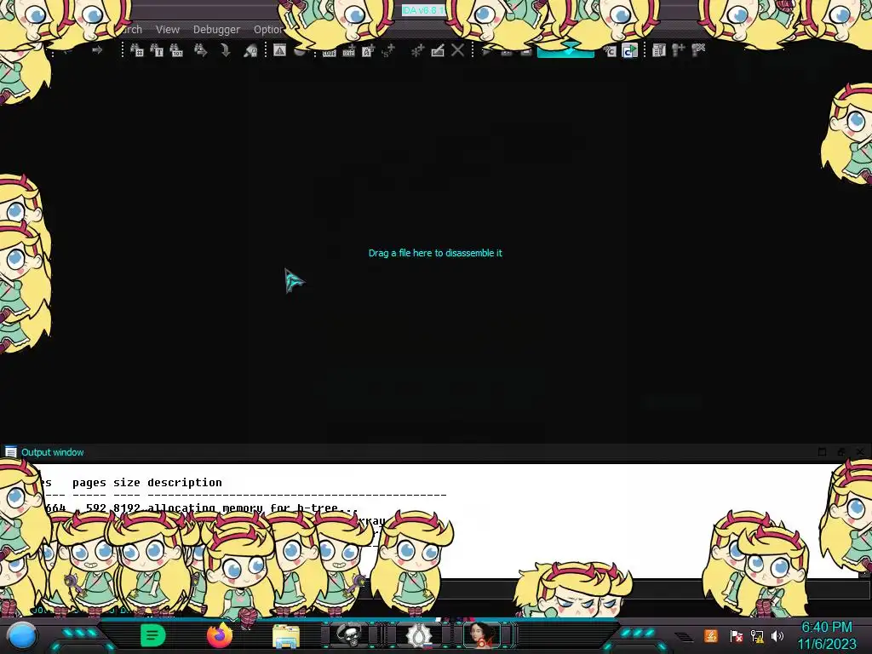Click the network tray icon
This screenshot has width=872, height=654.
tap(757, 635)
